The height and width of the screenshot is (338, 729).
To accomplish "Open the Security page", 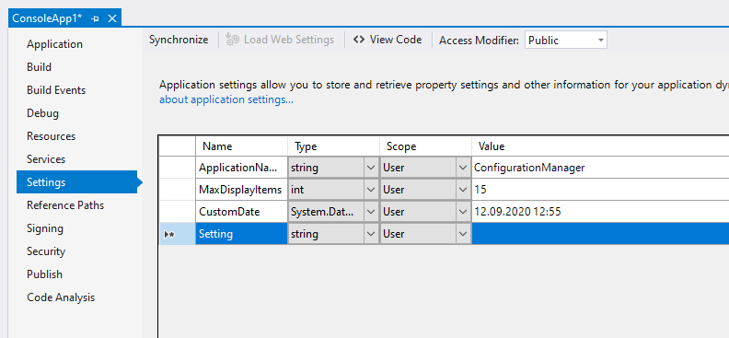I will click(46, 251).
